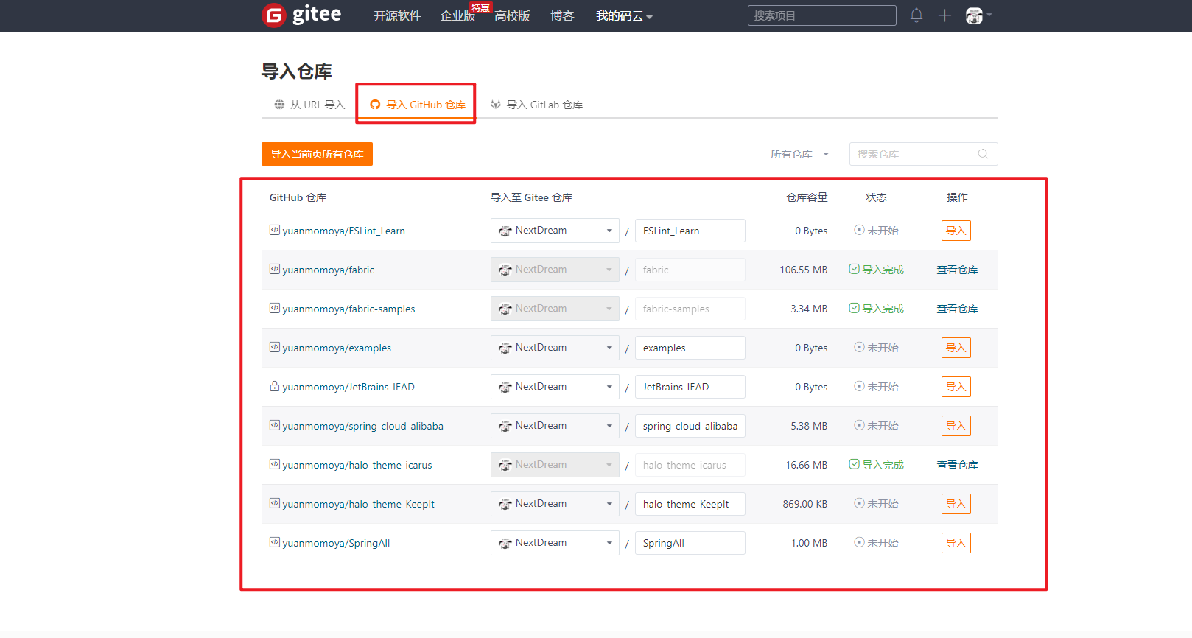Screen dimensions: 1192x638
Task: Edit JetBrains-IEAD repository name field
Action: click(690, 387)
